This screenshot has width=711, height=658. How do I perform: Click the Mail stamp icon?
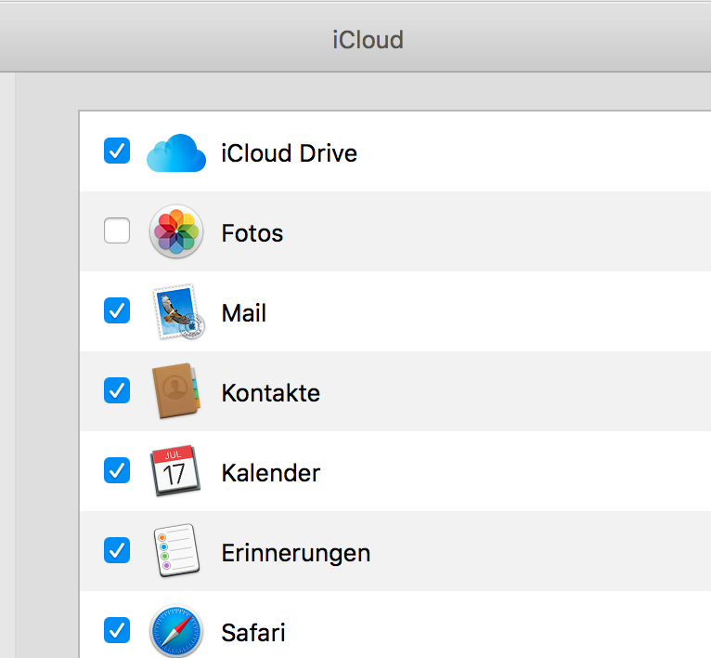pyautogui.click(x=175, y=312)
